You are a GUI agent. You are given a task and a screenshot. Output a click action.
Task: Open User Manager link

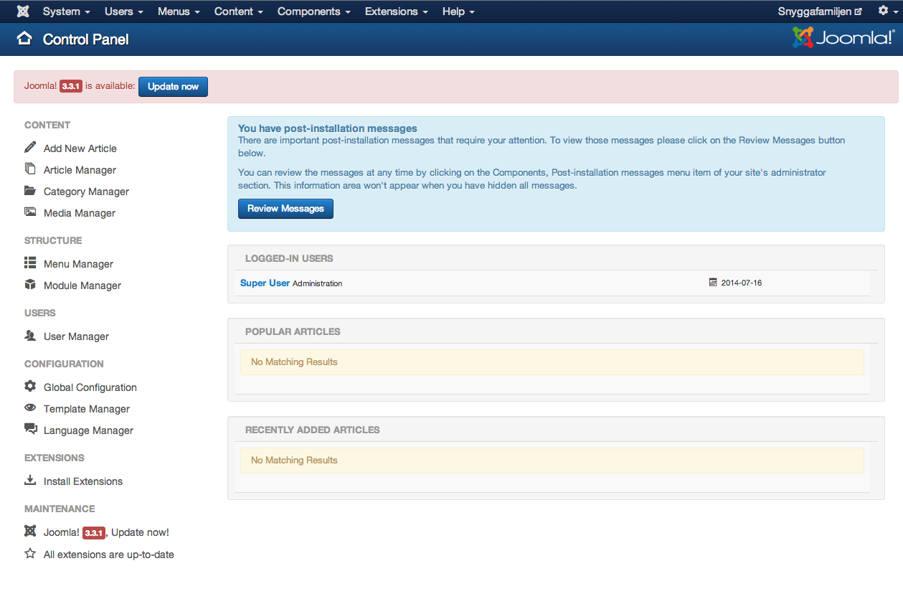[x=76, y=336]
